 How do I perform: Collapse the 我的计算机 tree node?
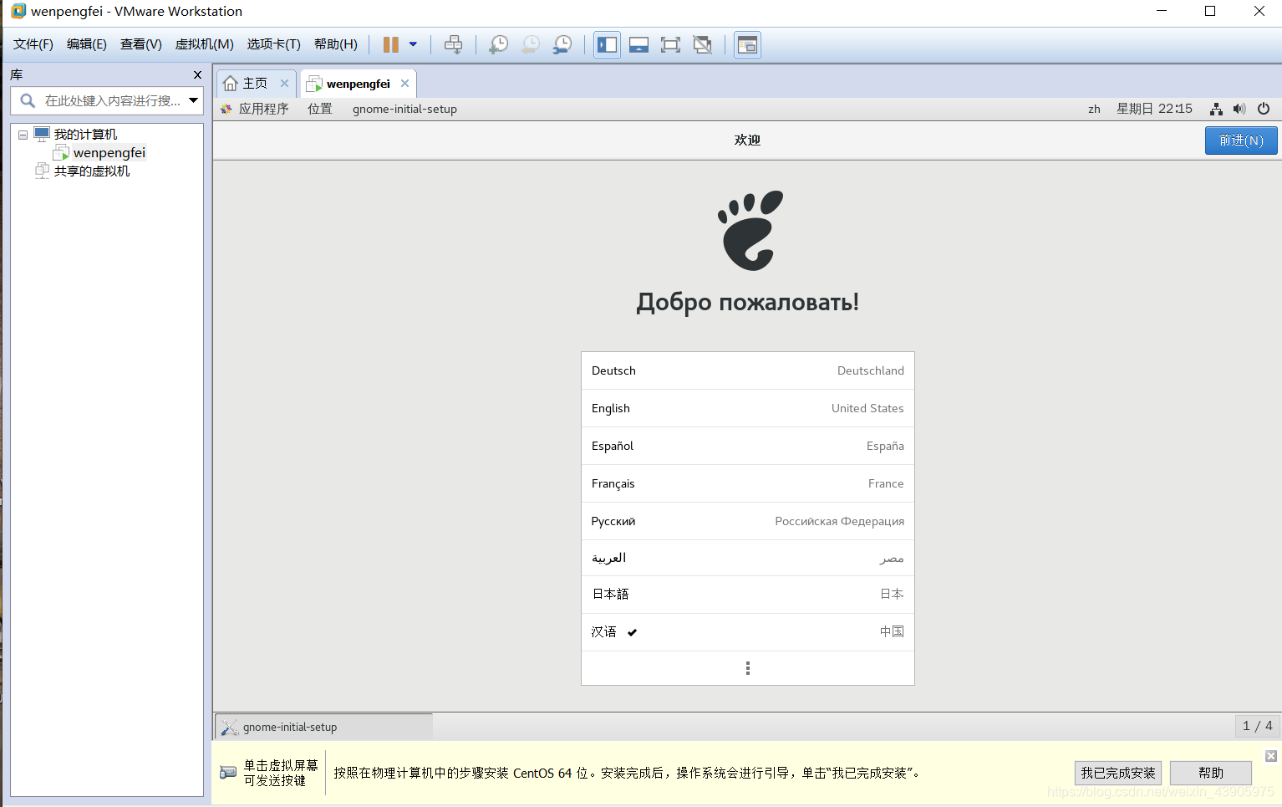23,135
